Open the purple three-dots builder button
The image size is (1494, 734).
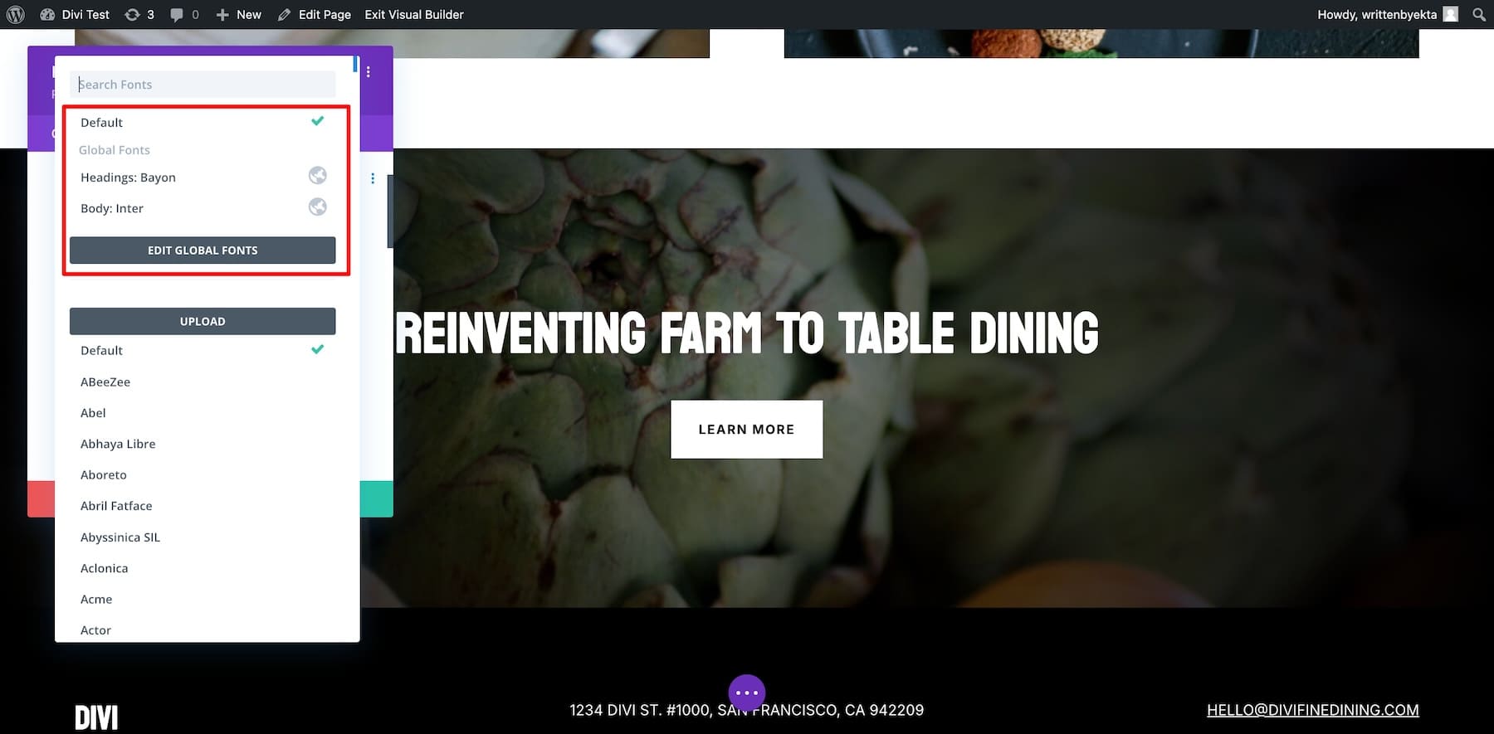[746, 693]
